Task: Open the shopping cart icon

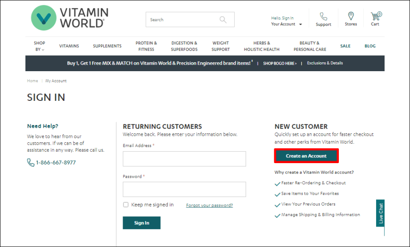Action: click(x=376, y=16)
